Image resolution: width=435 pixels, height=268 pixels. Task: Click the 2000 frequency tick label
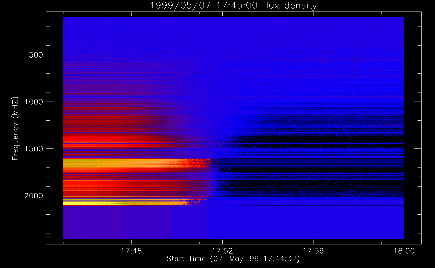click(34, 196)
